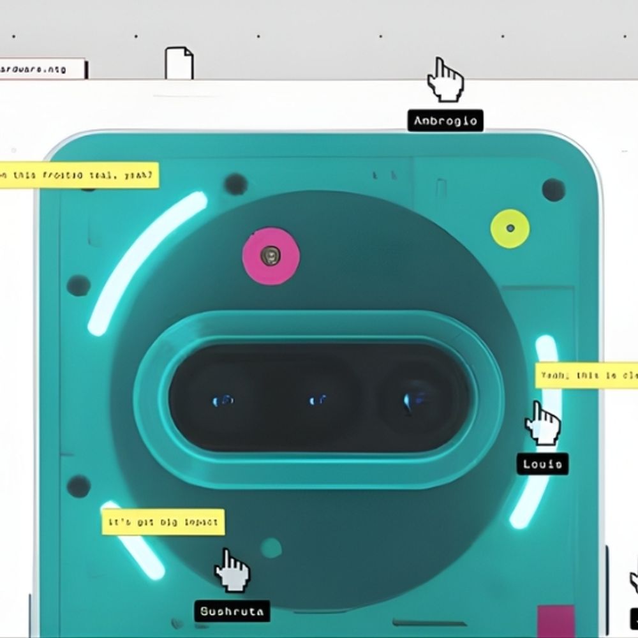Open the "it's got big impact" sticky note
The width and height of the screenshot is (638, 638).
163,522
